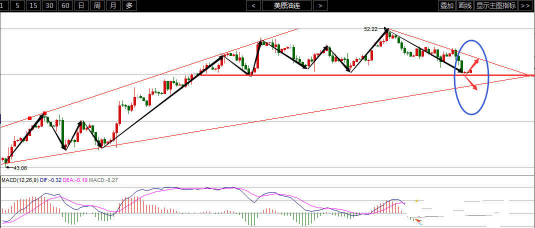
Task: Click the blue ellipse annotation
Action: coord(471,77)
